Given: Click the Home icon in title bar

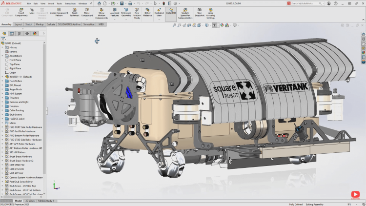Looking at the screenshot, I should pyautogui.click(x=100, y=3).
